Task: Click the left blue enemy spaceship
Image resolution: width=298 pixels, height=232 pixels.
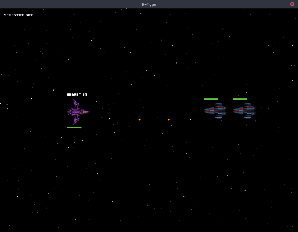Action: click(x=215, y=111)
